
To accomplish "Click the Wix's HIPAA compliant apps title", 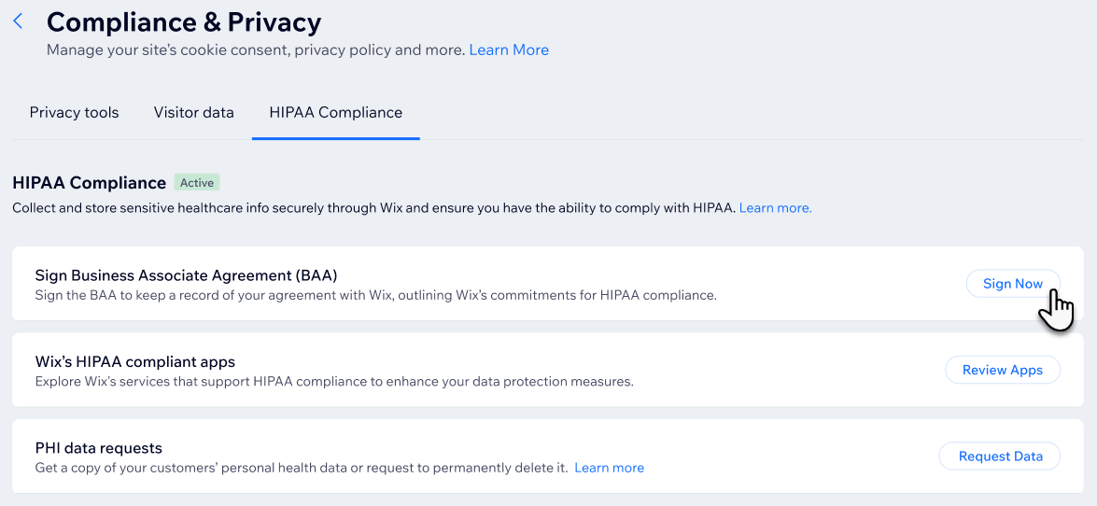I will pos(135,361).
